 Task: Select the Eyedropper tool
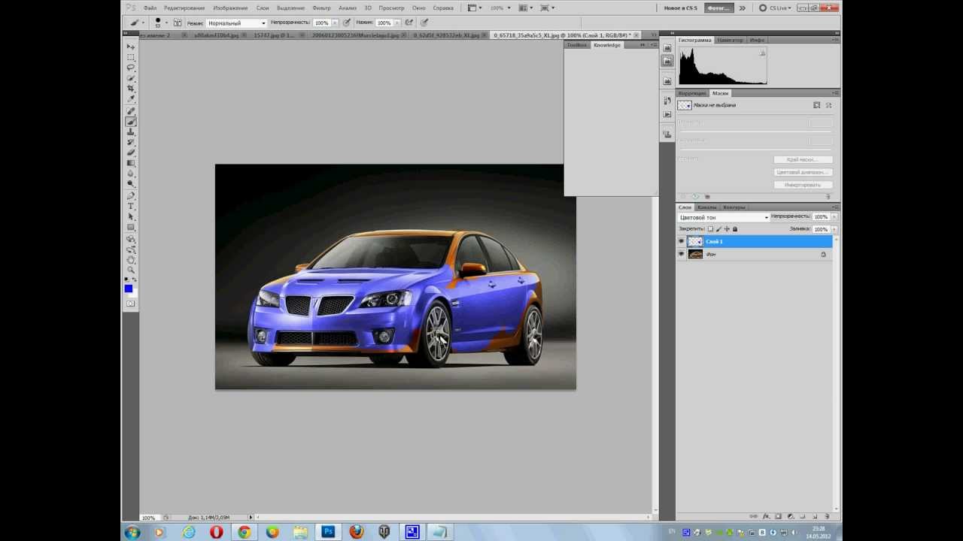pos(131,99)
